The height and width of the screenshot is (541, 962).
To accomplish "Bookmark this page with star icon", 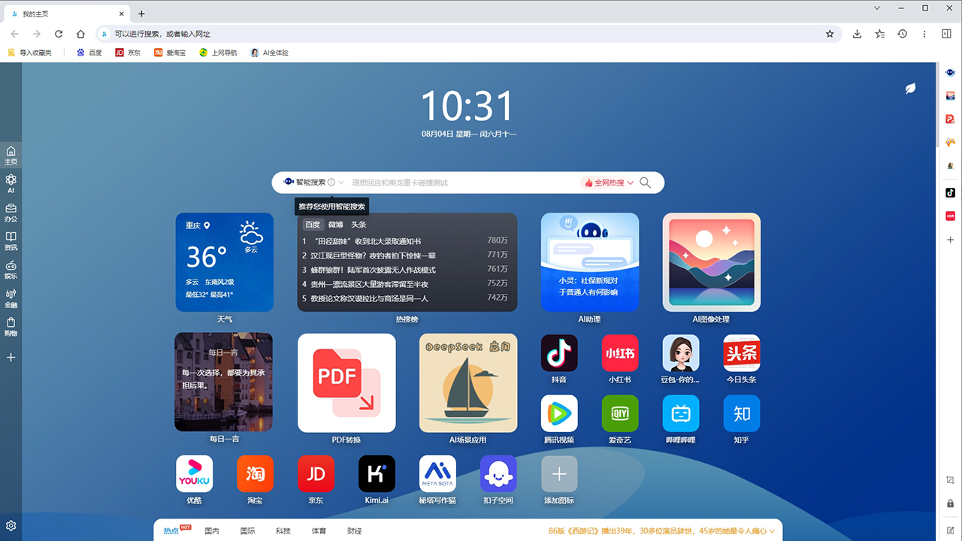I will click(830, 34).
